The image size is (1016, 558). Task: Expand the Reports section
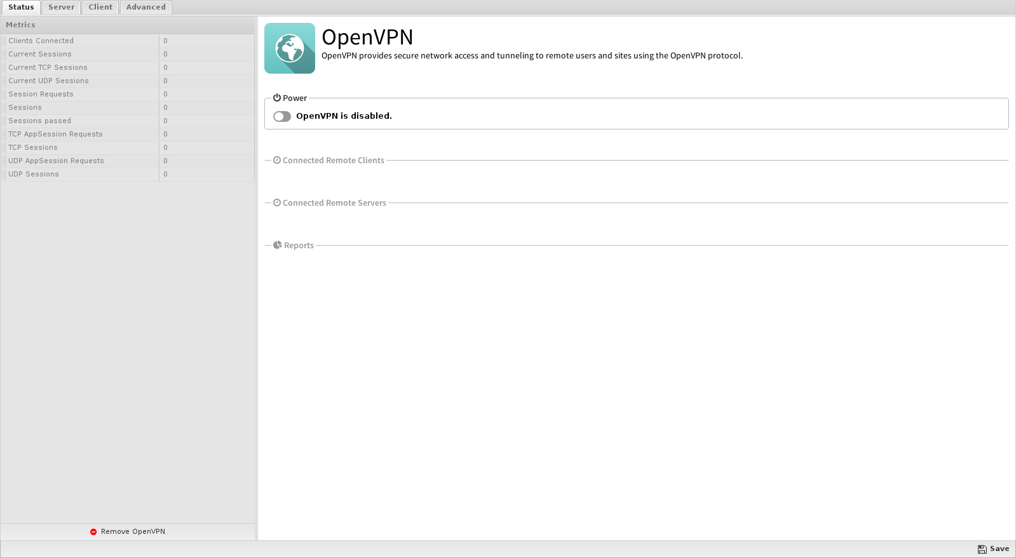click(x=299, y=245)
